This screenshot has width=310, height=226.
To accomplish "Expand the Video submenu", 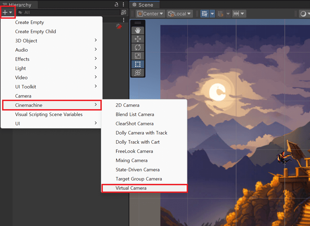I will [52, 78].
